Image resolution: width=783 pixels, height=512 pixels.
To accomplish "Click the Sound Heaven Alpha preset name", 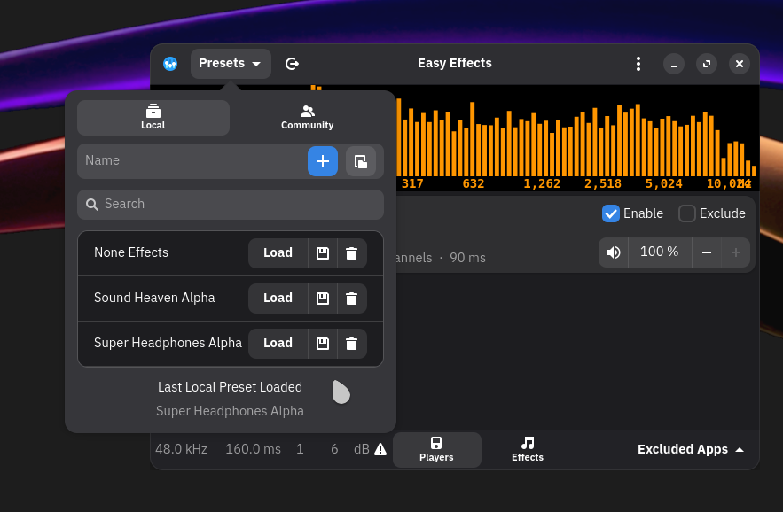I will tap(154, 298).
